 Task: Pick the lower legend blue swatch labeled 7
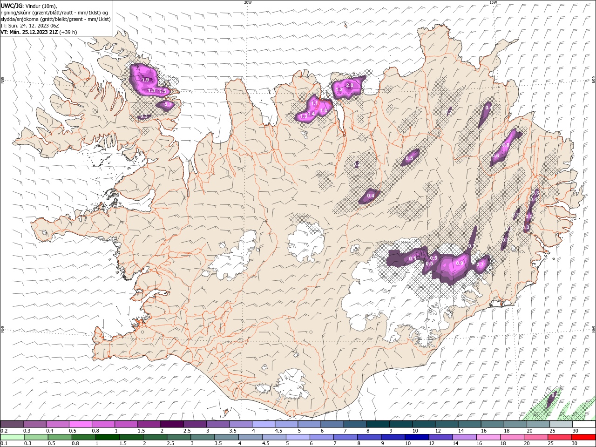click(345, 437)
